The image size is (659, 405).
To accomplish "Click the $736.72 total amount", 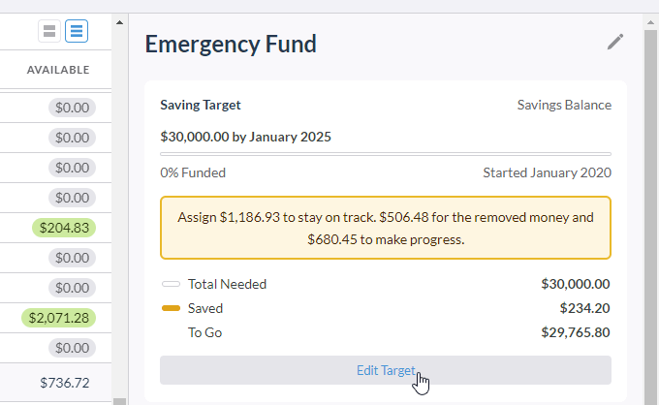I will click(65, 383).
